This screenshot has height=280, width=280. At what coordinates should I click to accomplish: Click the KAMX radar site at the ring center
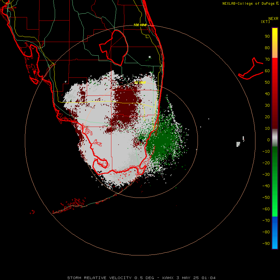141,141
